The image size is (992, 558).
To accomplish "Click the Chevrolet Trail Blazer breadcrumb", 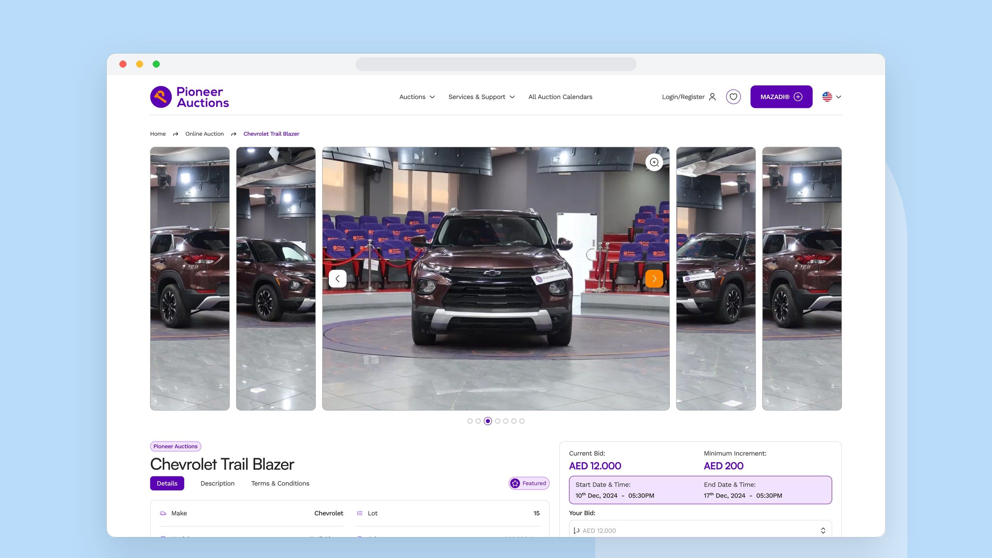I will (x=271, y=134).
